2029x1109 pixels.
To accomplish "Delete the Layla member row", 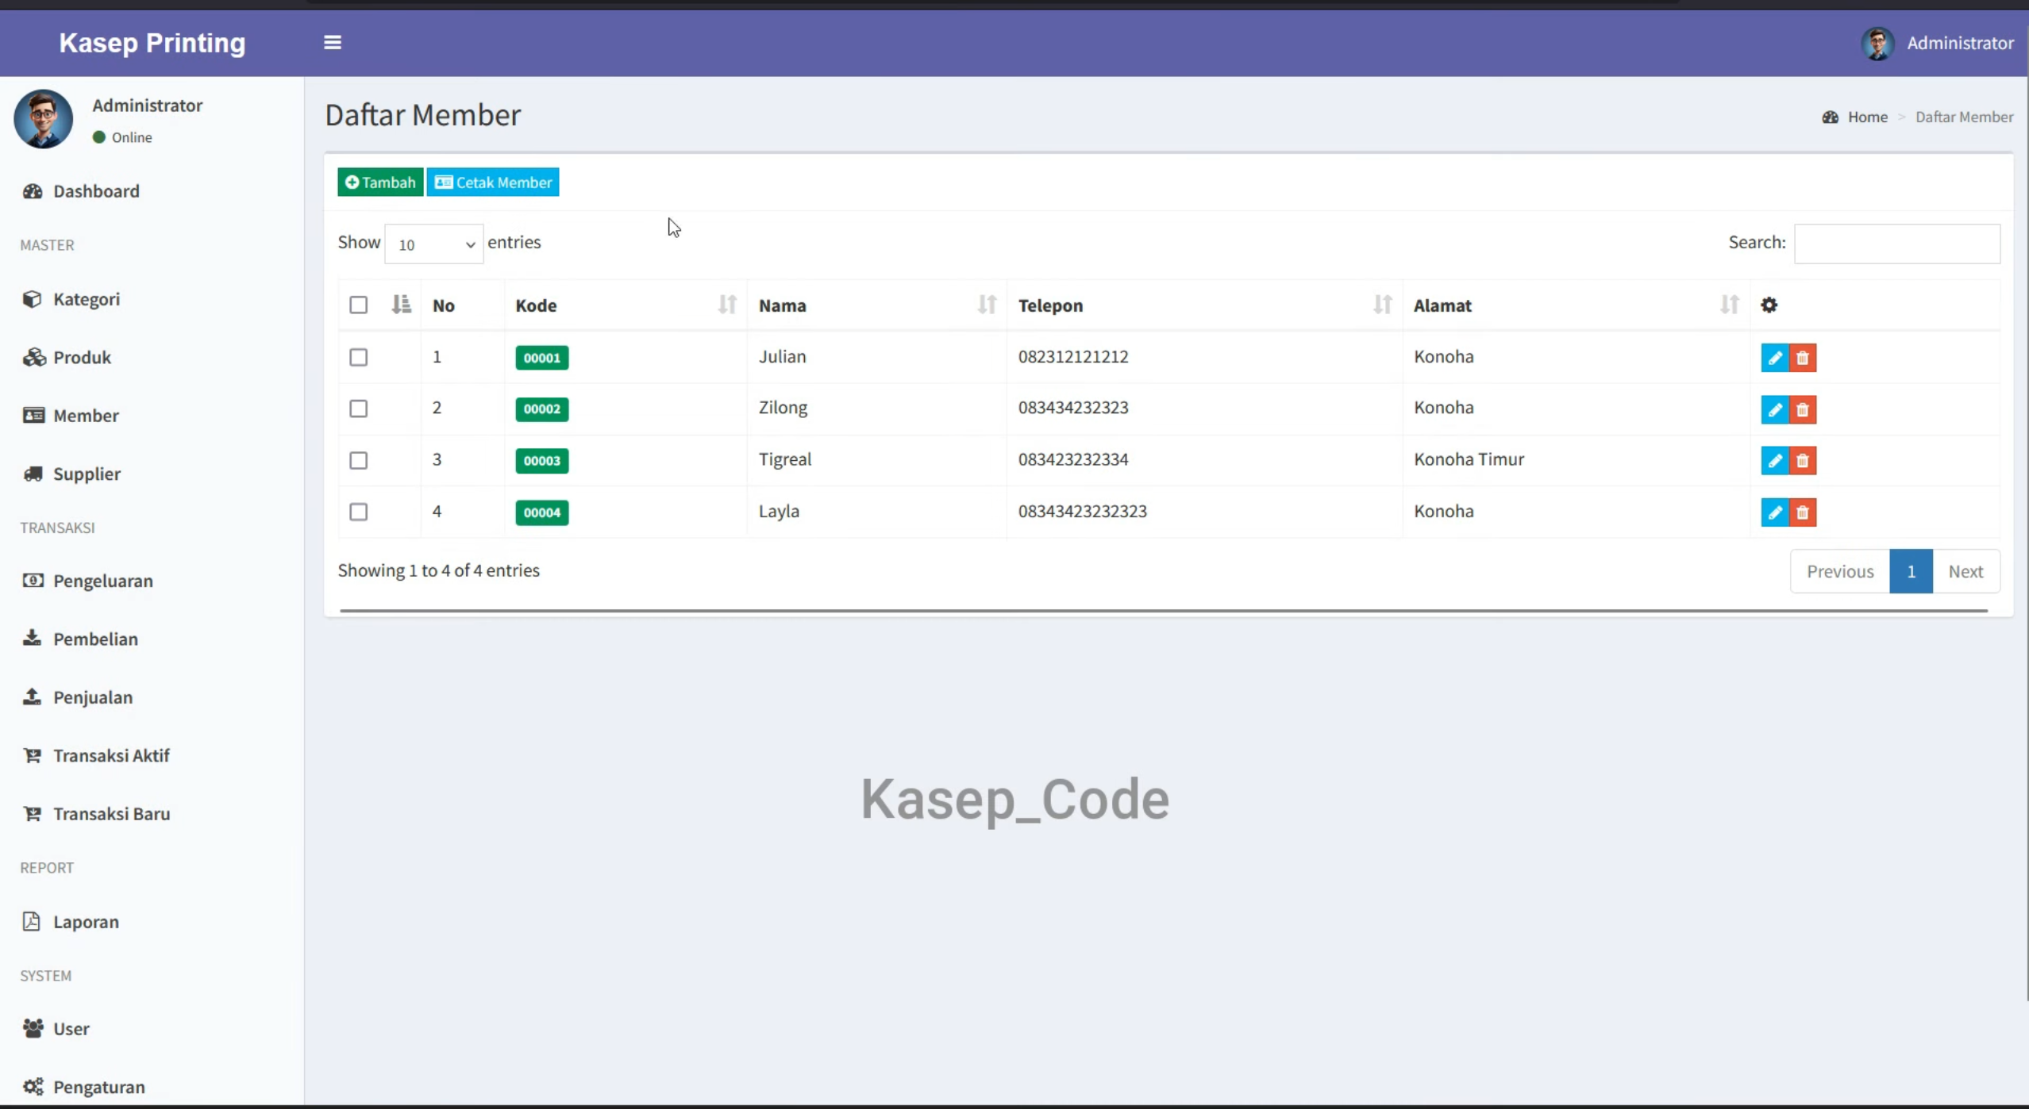I will (1802, 512).
